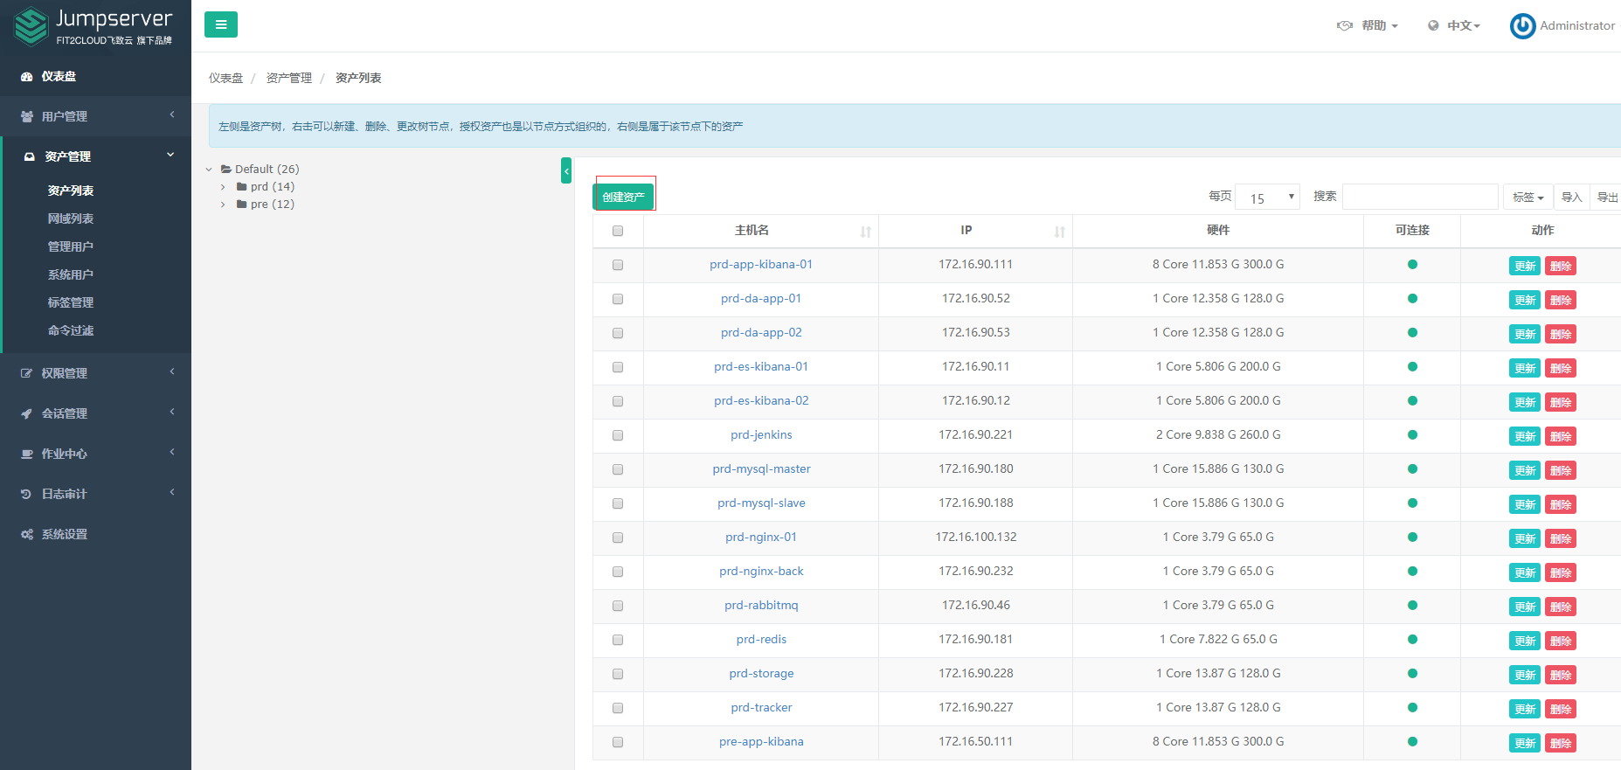Click the prd folder icon in the tree
1621x770 pixels.
pos(242,187)
